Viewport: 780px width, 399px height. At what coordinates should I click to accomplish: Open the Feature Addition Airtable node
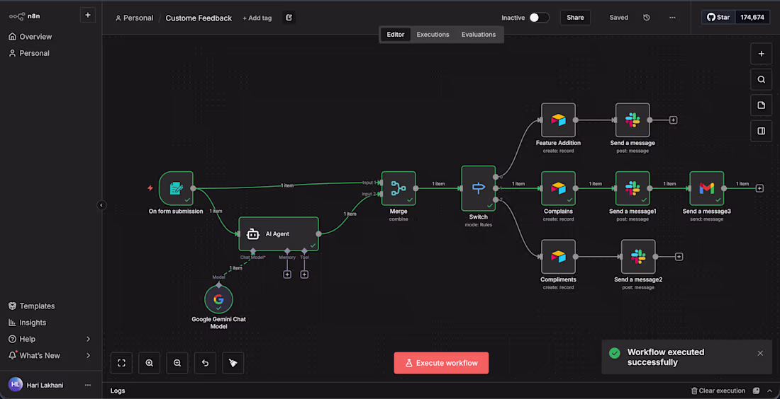tap(558, 120)
